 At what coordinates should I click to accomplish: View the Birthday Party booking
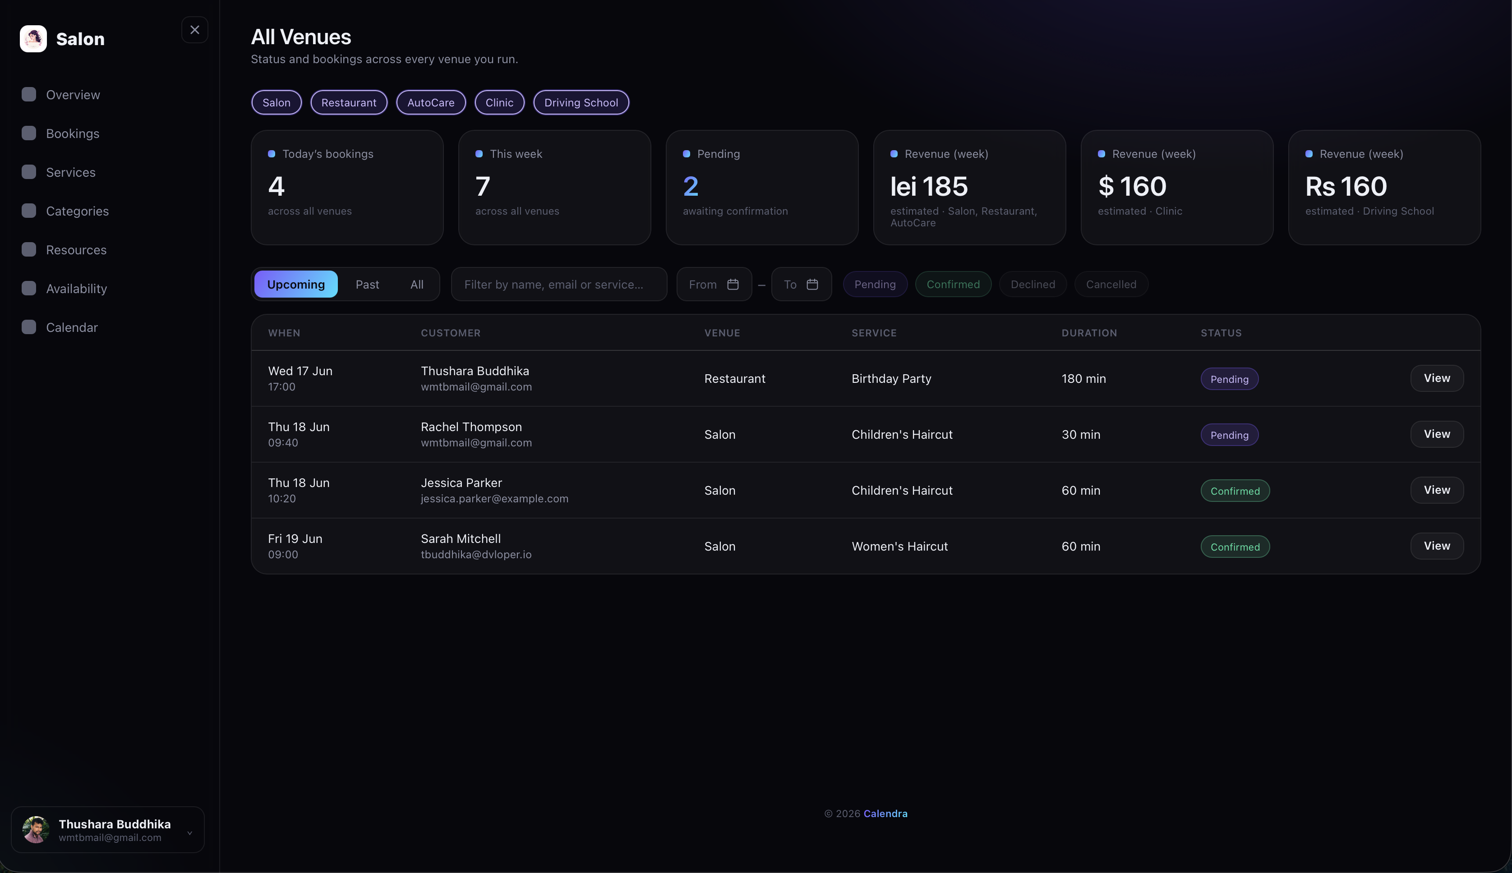pos(1437,378)
